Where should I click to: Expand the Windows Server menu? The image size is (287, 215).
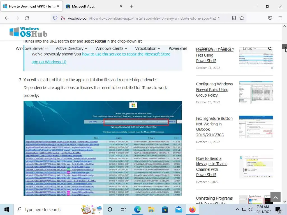point(31,48)
